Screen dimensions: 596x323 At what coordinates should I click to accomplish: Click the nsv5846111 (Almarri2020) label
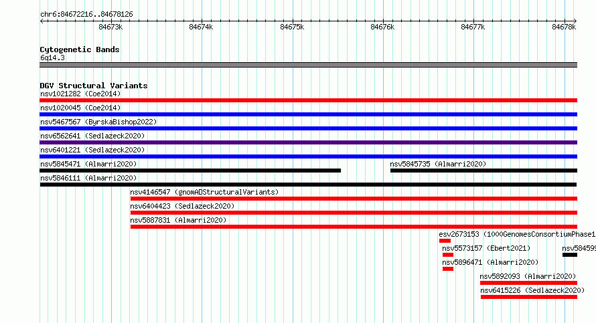tap(88, 178)
